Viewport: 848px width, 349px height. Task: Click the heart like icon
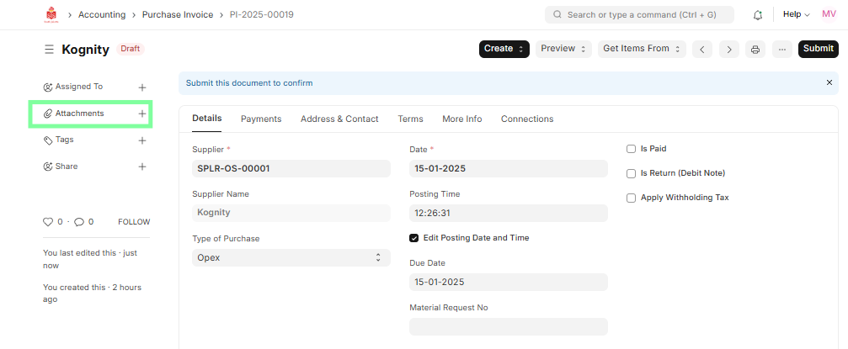tap(48, 222)
